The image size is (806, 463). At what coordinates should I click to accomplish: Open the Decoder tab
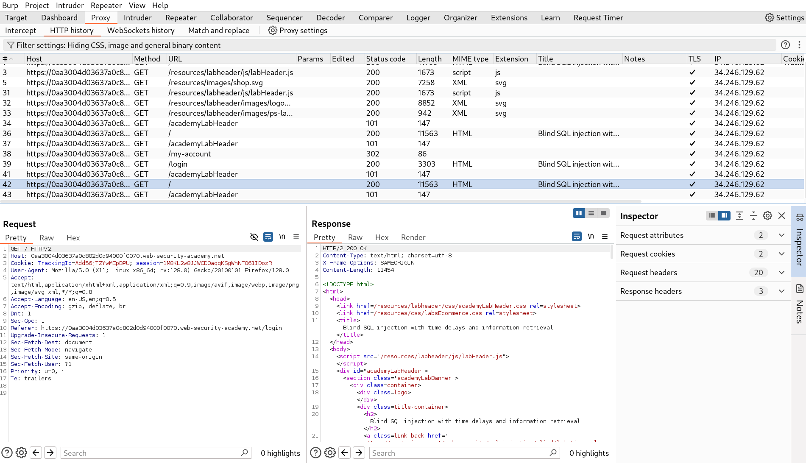(x=330, y=17)
